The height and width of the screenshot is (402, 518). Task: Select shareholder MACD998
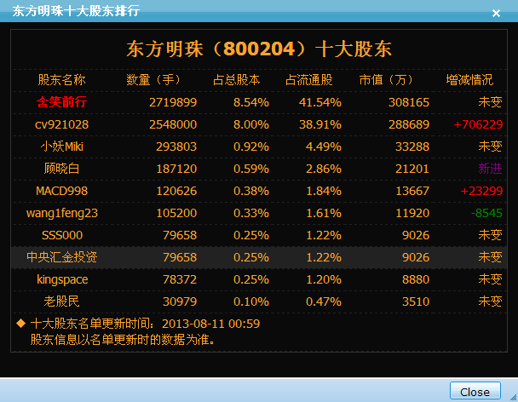click(x=62, y=191)
